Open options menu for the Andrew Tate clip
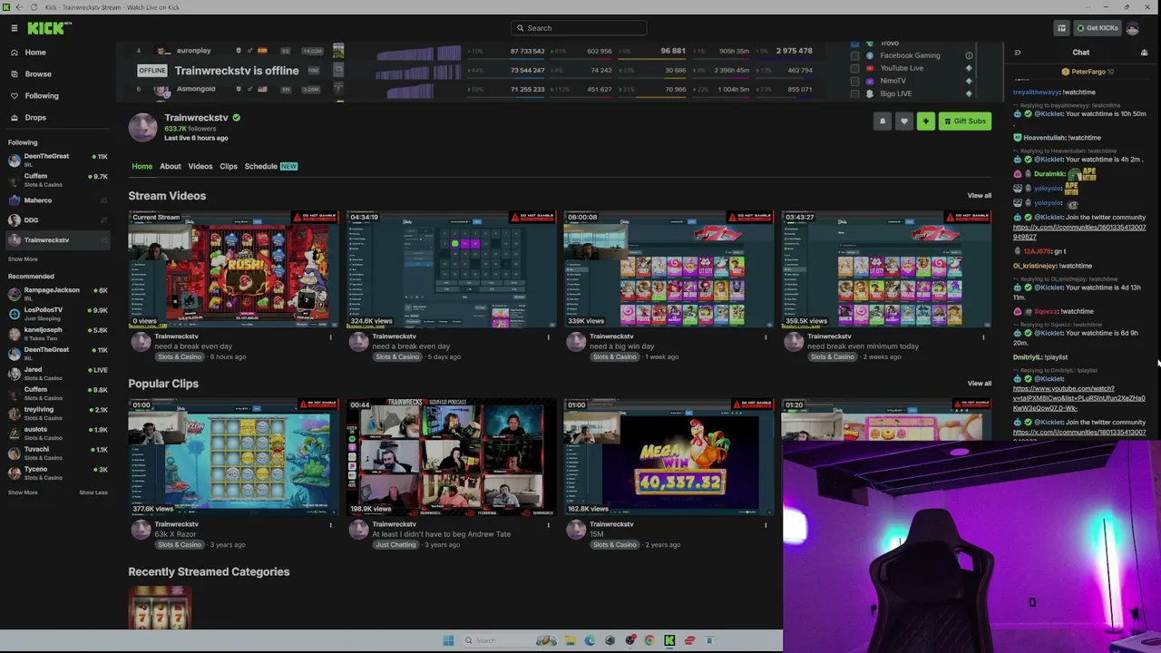Screen dimensions: 1161x653 (x=548, y=525)
